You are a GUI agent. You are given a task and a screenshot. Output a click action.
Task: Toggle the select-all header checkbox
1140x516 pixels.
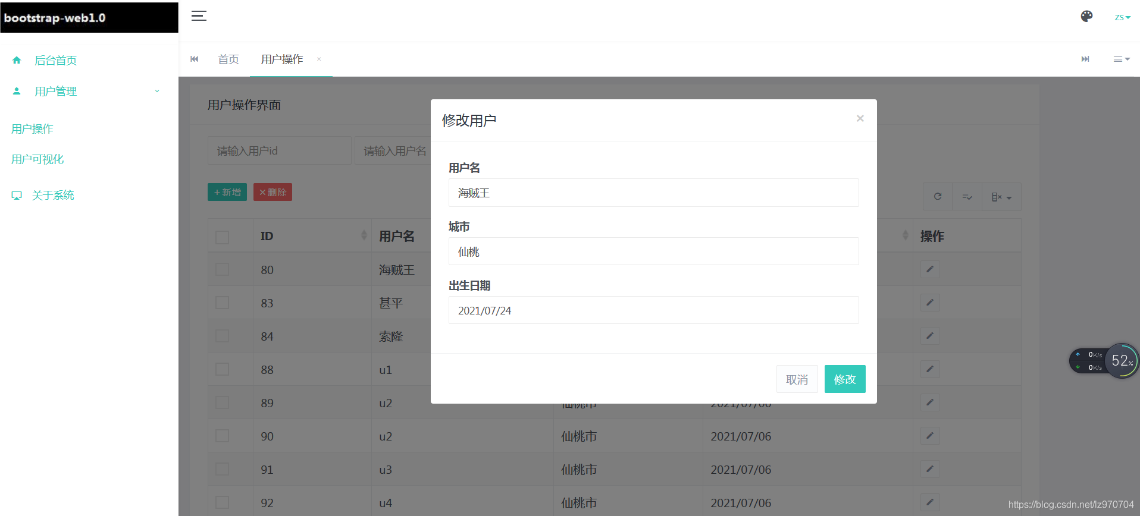pos(223,237)
